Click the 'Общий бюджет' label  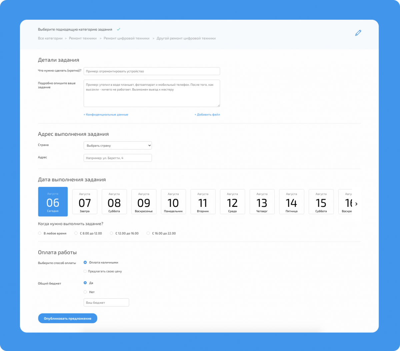[x=50, y=284]
